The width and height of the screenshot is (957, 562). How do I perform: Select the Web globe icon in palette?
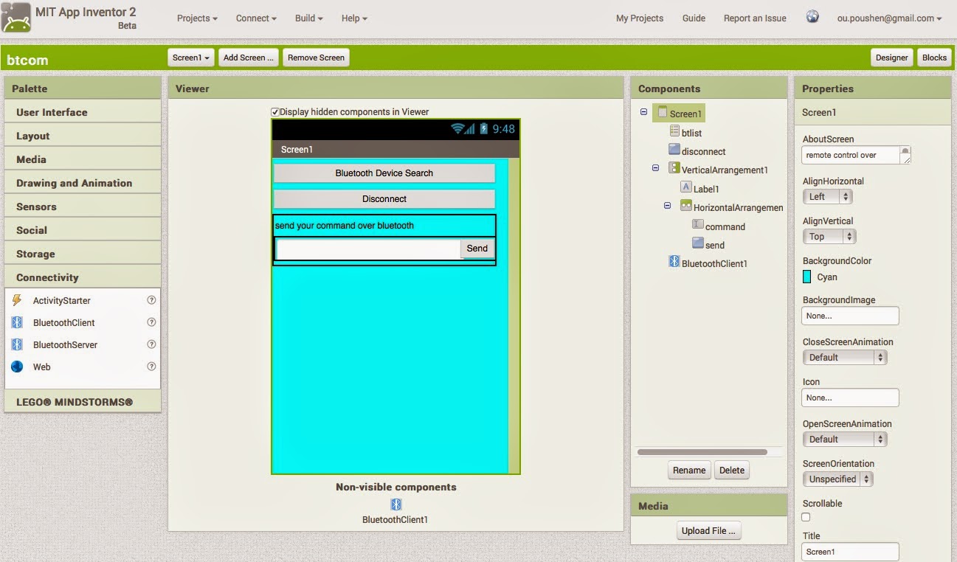tap(18, 367)
